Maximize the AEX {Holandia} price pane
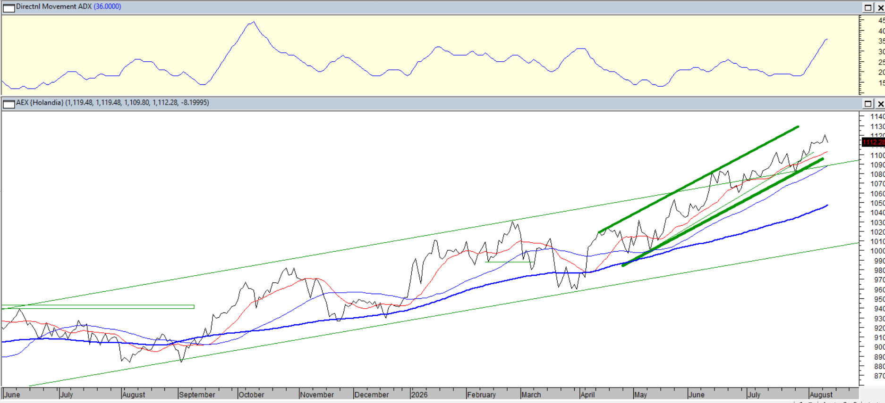This screenshot has width=885, height=403. tap(868, 103)
